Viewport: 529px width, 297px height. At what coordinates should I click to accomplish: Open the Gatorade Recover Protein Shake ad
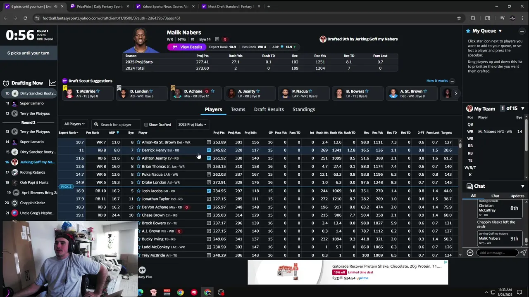[348, 272]
